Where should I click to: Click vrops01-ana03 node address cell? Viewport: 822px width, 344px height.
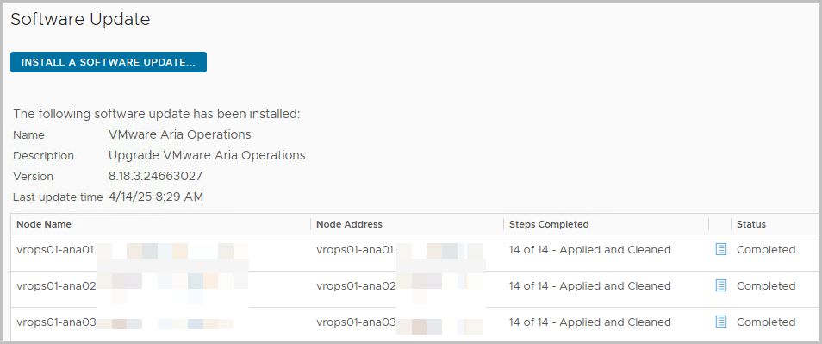[x=408, y=322]
